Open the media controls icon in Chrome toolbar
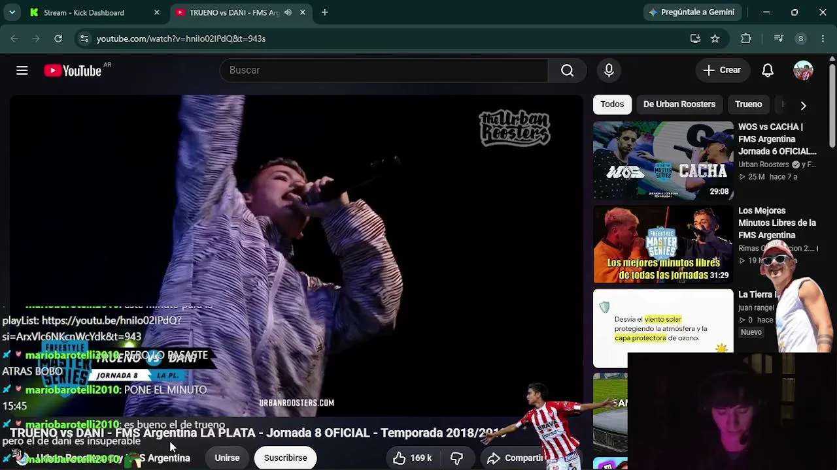The width and height of the screenshot is (837, 470). 778,39
